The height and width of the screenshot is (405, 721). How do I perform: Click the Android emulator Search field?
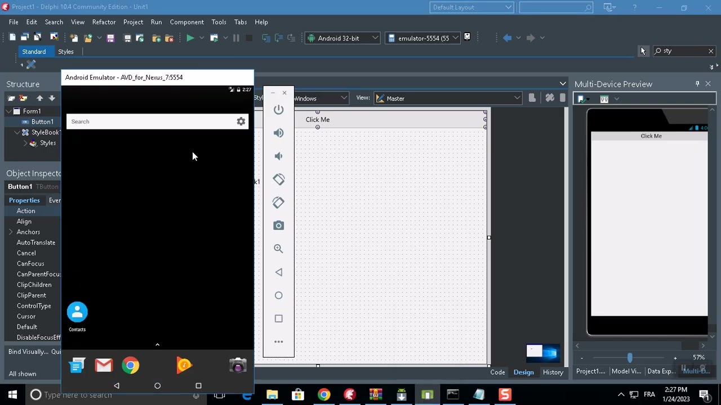point(157,121)
